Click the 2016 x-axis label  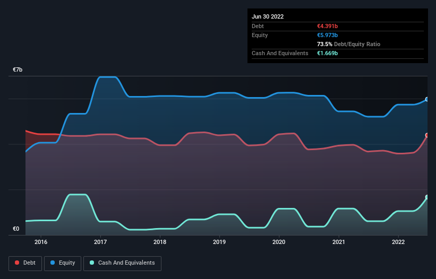tap(41, 242)
